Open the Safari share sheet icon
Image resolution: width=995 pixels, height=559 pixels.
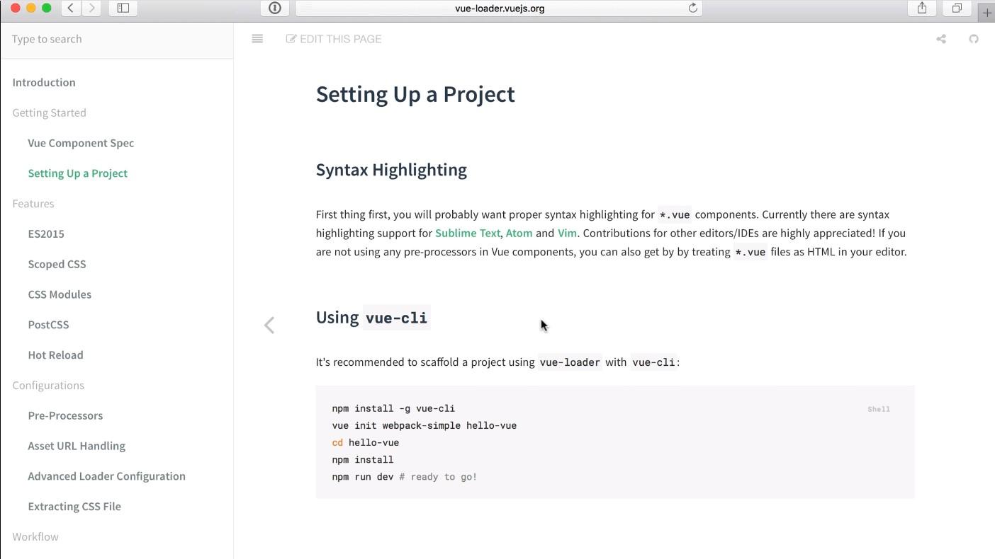click(922, 8)
